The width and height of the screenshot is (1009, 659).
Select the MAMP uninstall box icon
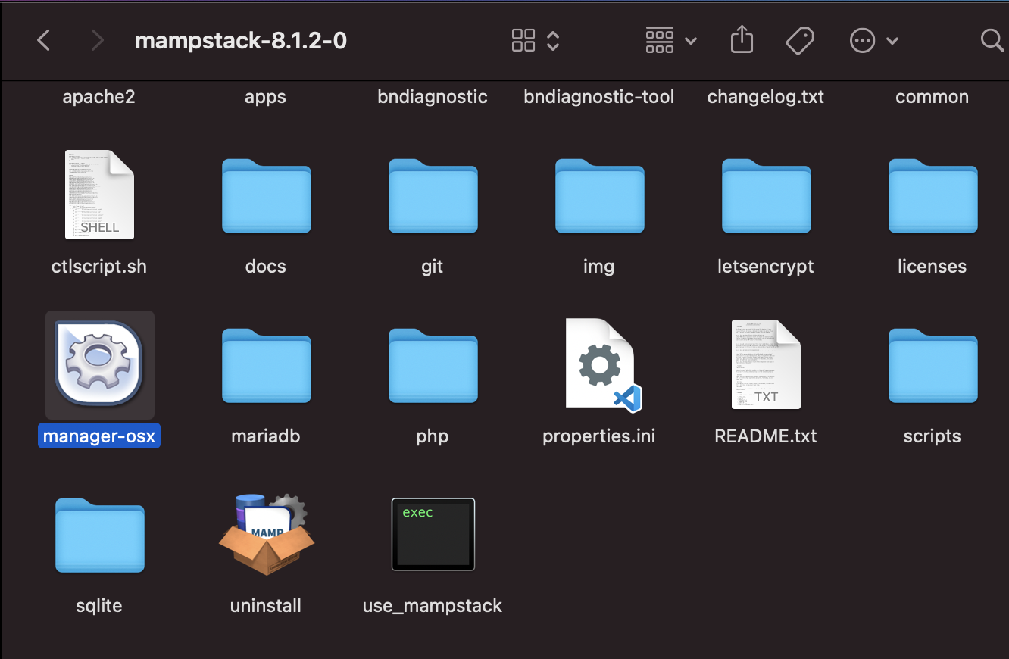(x=266, y=534)
